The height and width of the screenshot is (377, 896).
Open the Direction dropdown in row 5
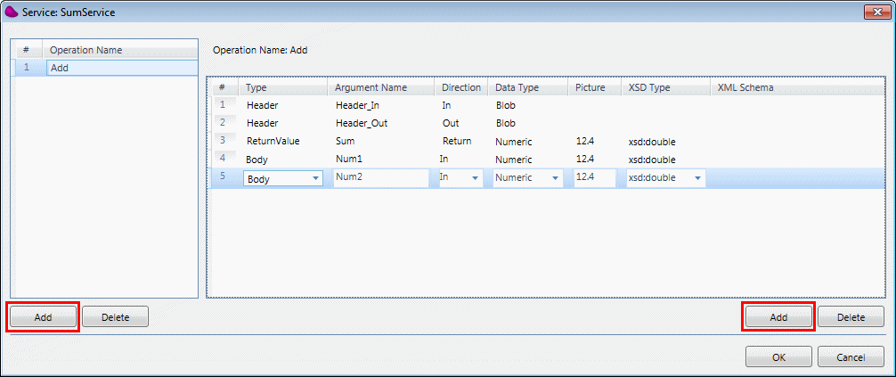(460, 178)
